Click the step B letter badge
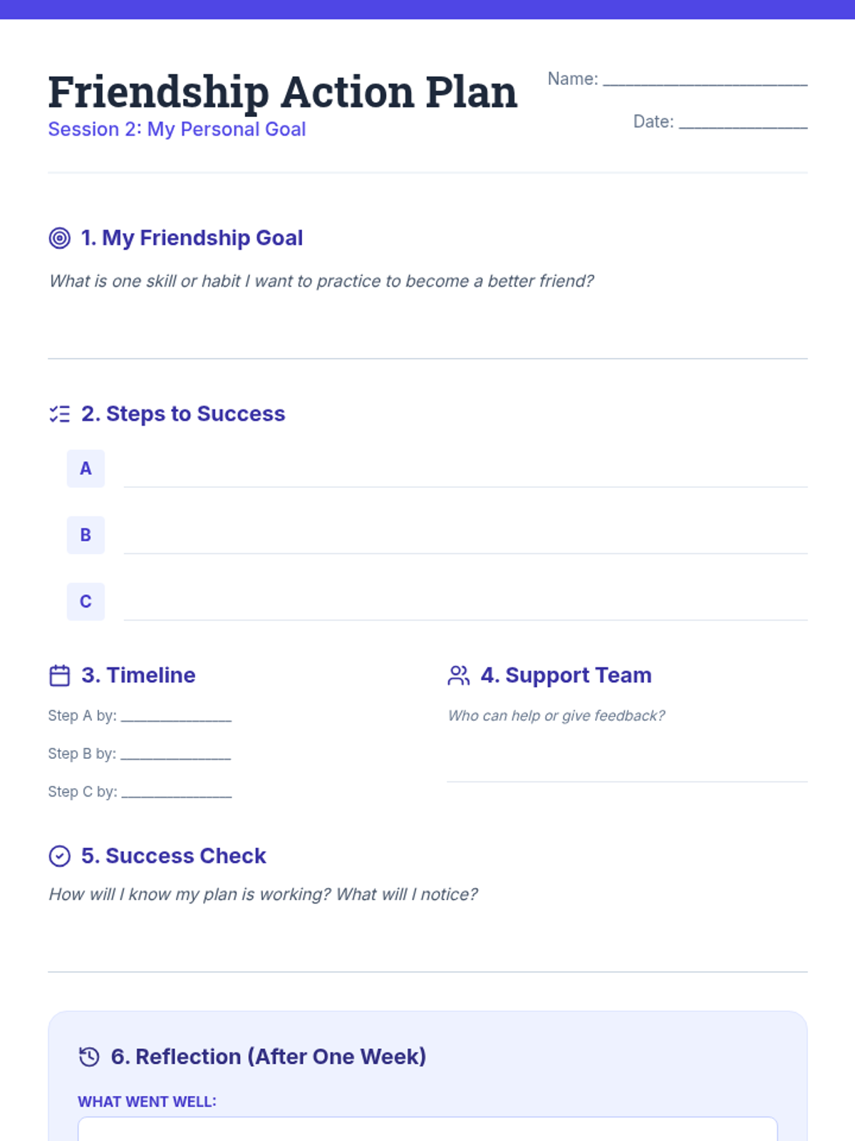Image resolution: width=855 pixels, height=1141 pixels. tap(85, 535)
